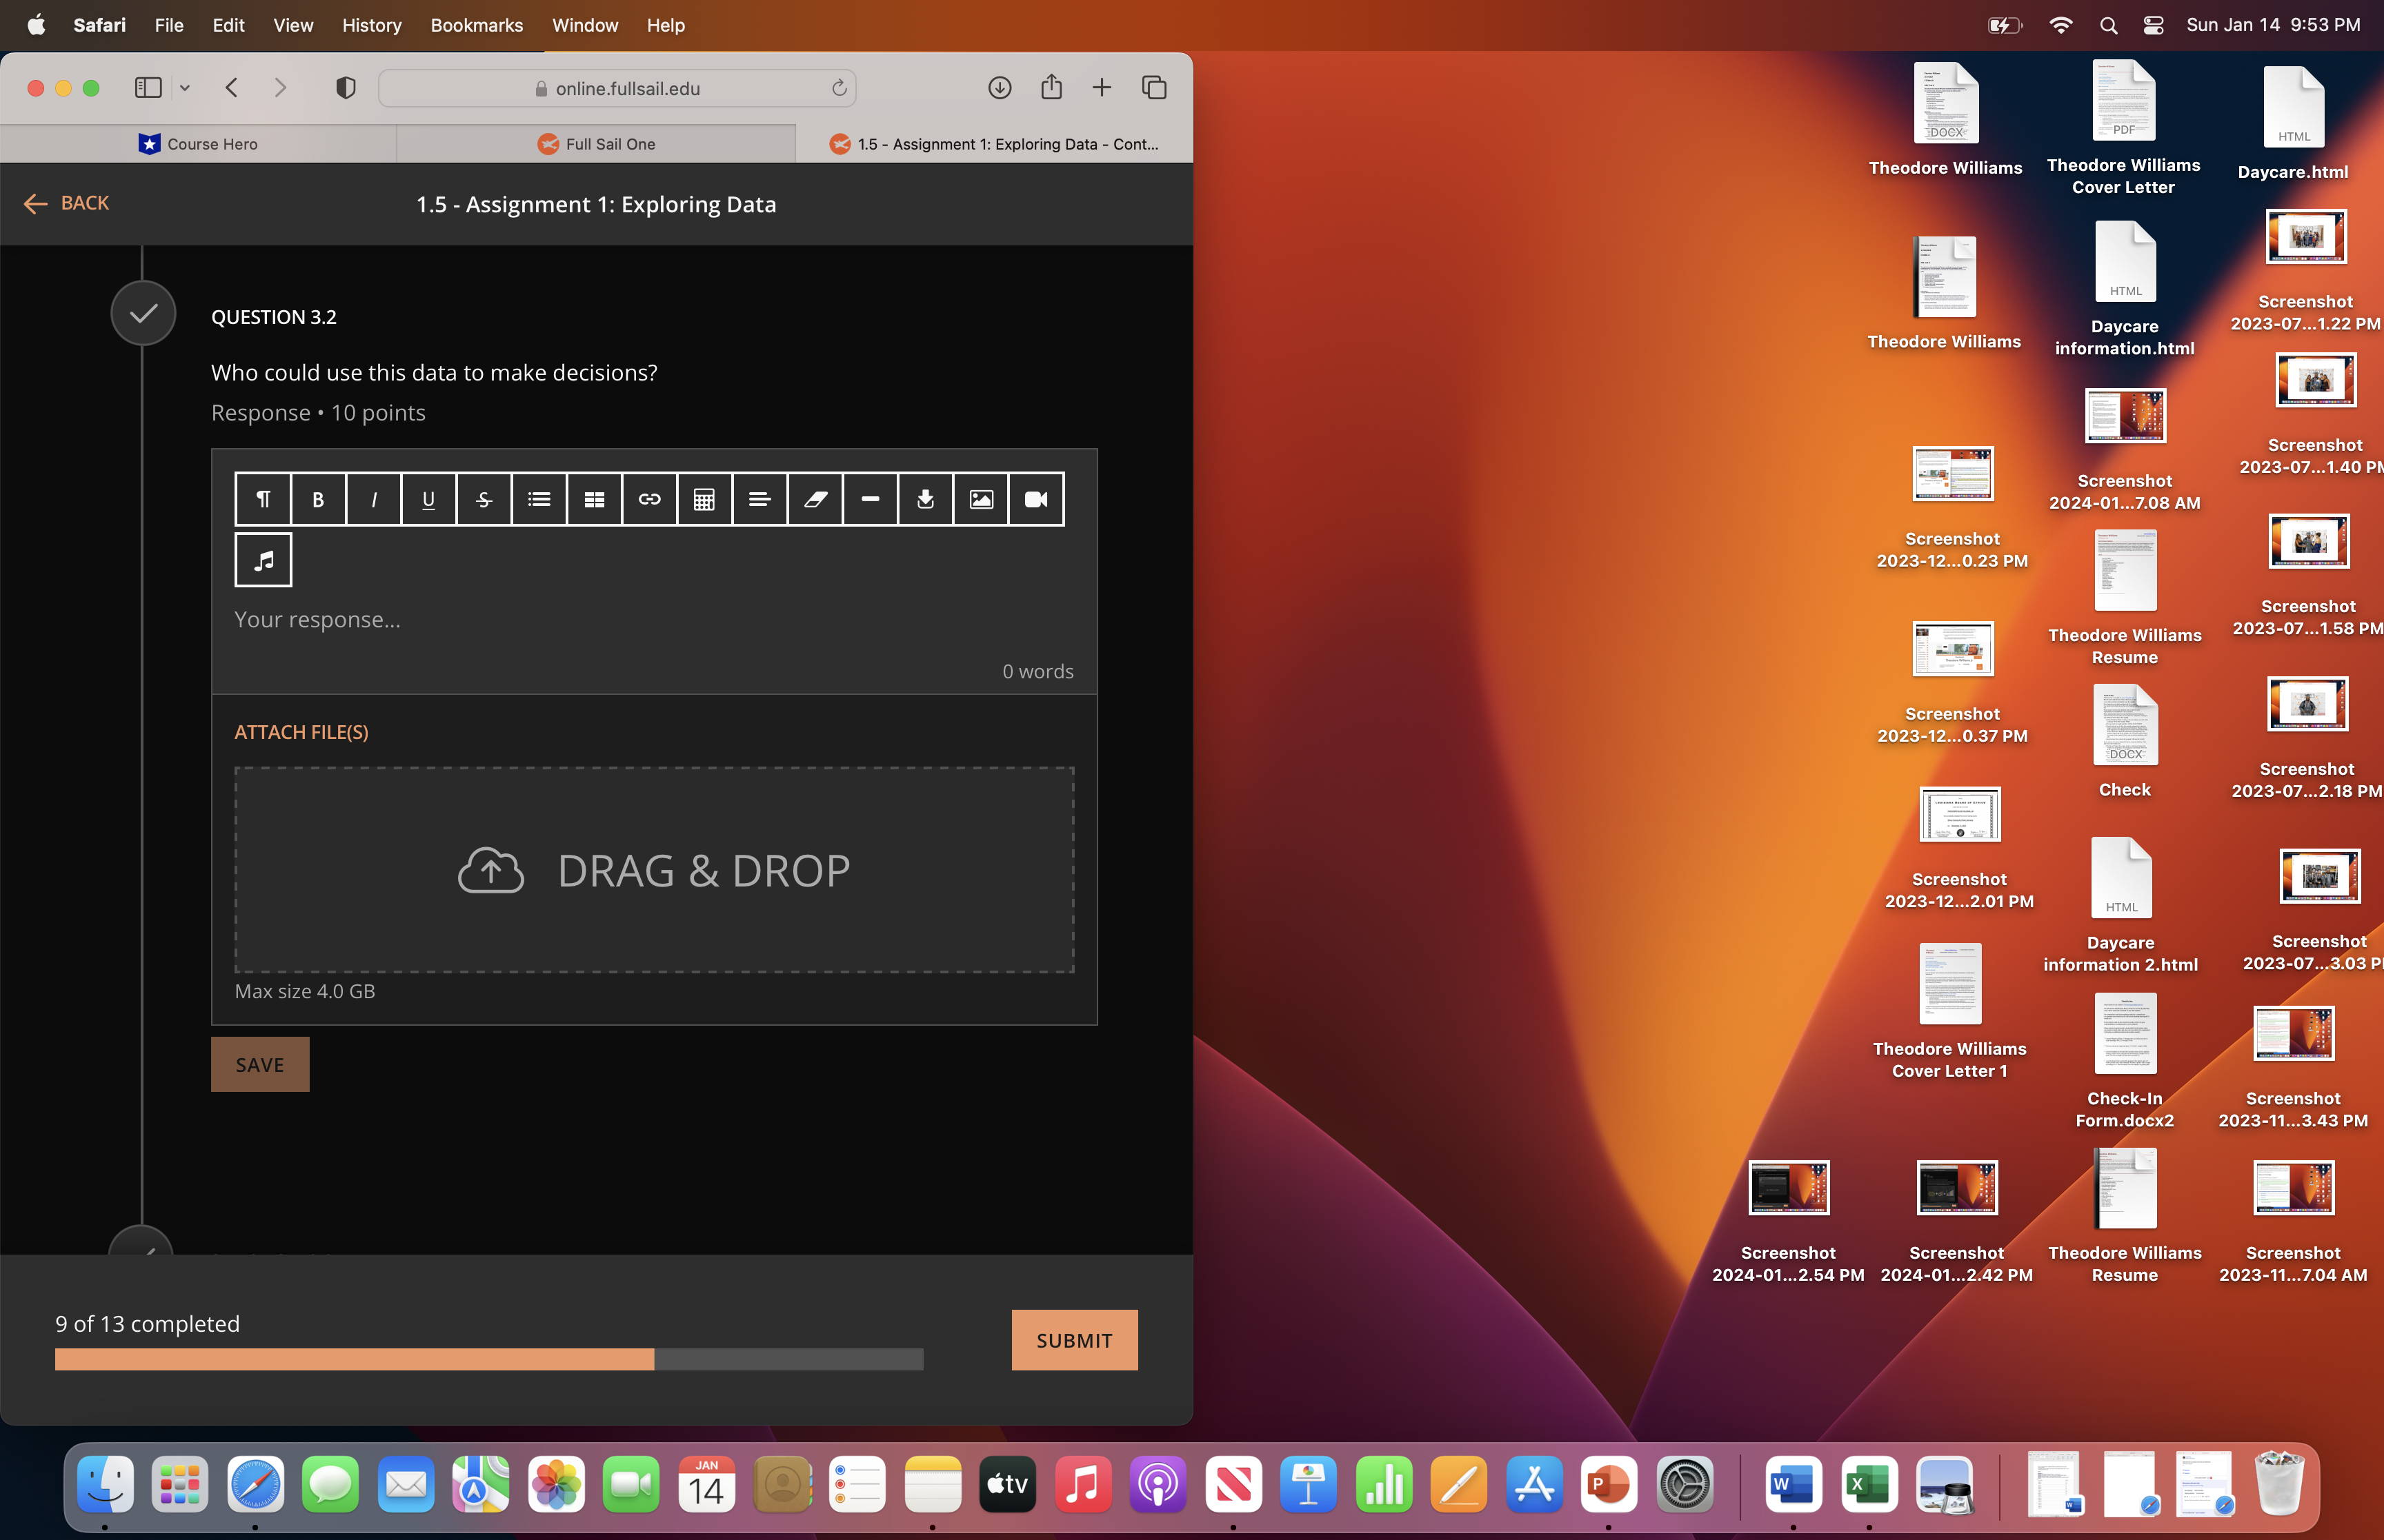Viewport: 2384px width, 1540px height.
Task: Open the paragraph format dropdown
Action: point(263,499)
